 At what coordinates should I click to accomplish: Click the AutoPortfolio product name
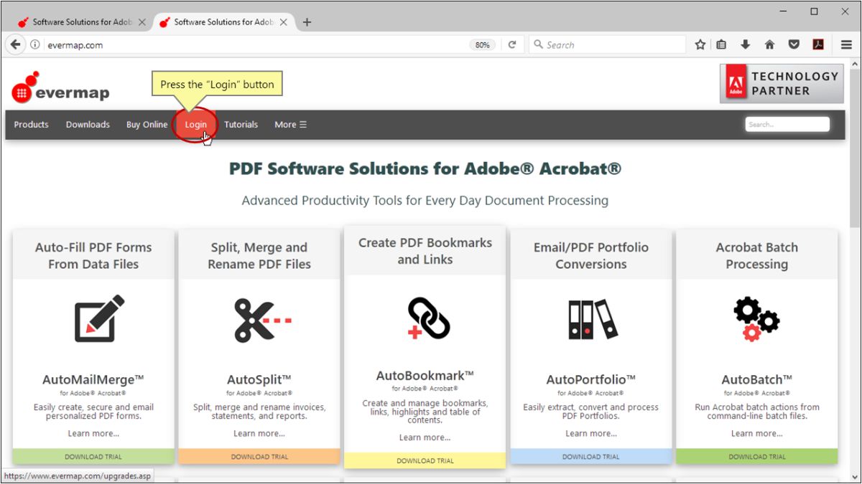tap(591, 380)
